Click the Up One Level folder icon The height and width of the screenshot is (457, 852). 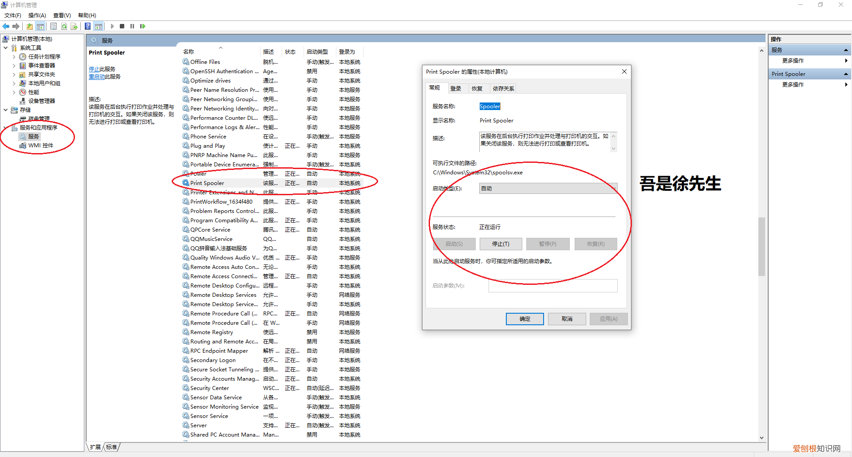pos(30,26)
